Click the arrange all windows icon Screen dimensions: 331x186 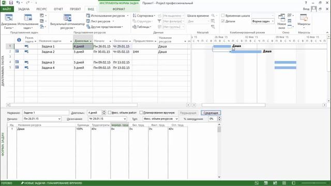[x=290, y=16]
